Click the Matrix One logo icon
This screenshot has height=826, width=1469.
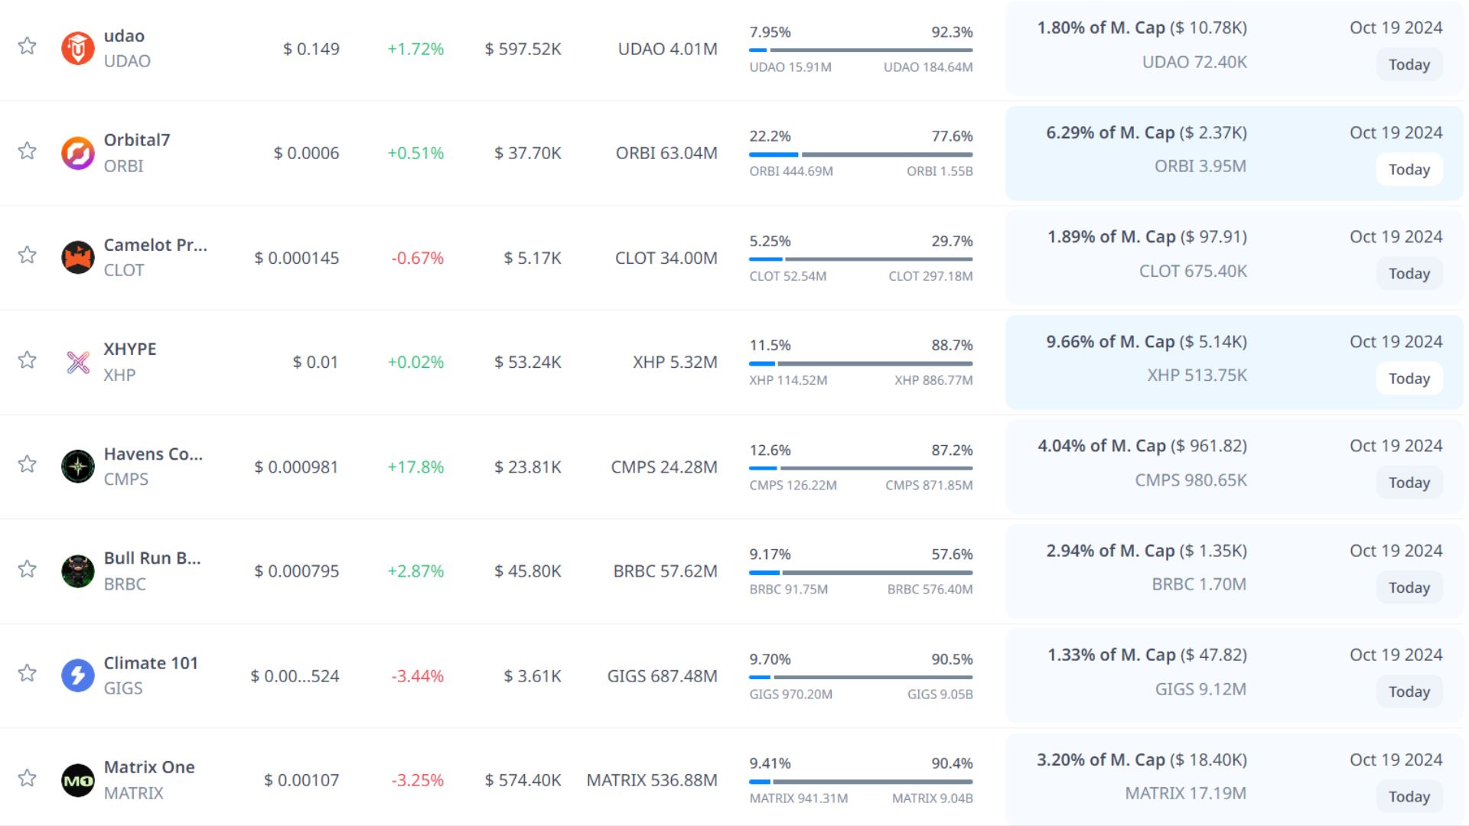click(77, 780)
